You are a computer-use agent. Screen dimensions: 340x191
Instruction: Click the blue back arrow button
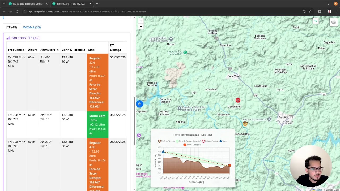coord(139,104)
